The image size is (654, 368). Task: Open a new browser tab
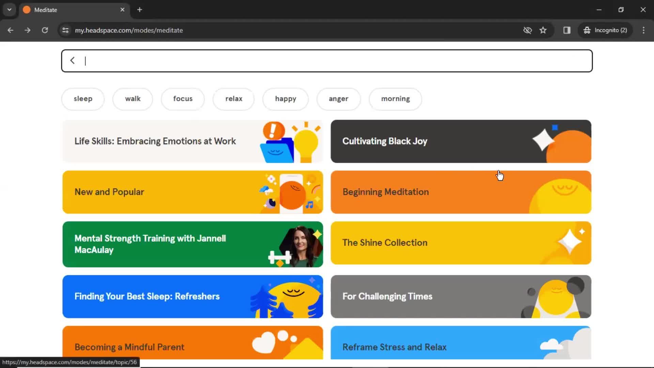click(140, 10)
